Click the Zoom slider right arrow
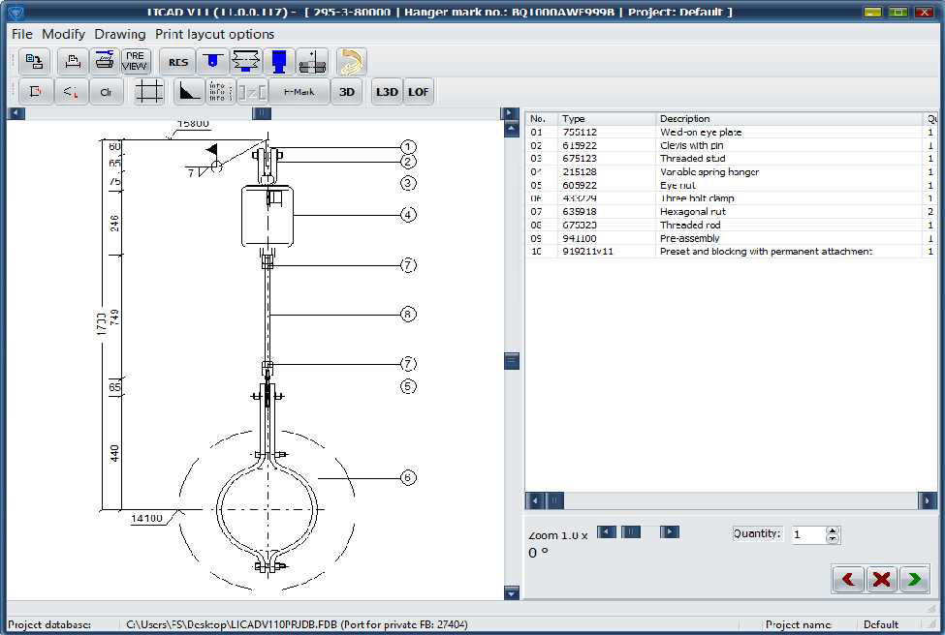945x635 pixels. [669, 531]
